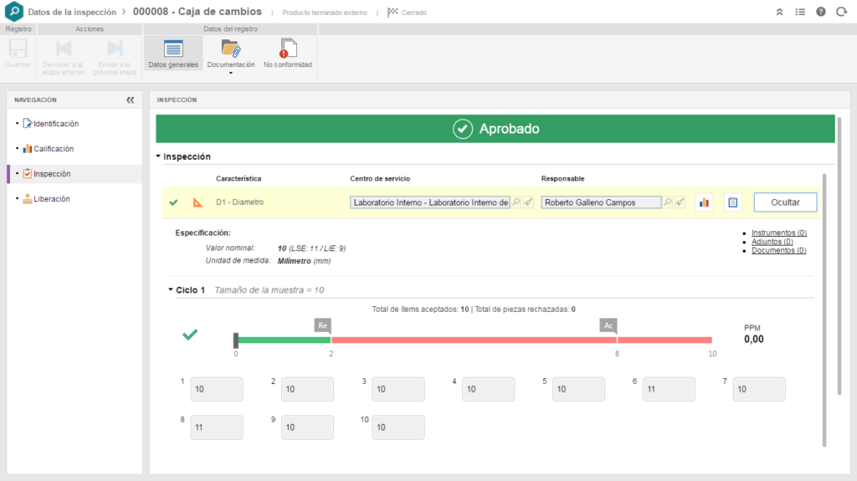
Task: Open the clipboard notes icon next to Ocultar
Action: pos(732,202)
